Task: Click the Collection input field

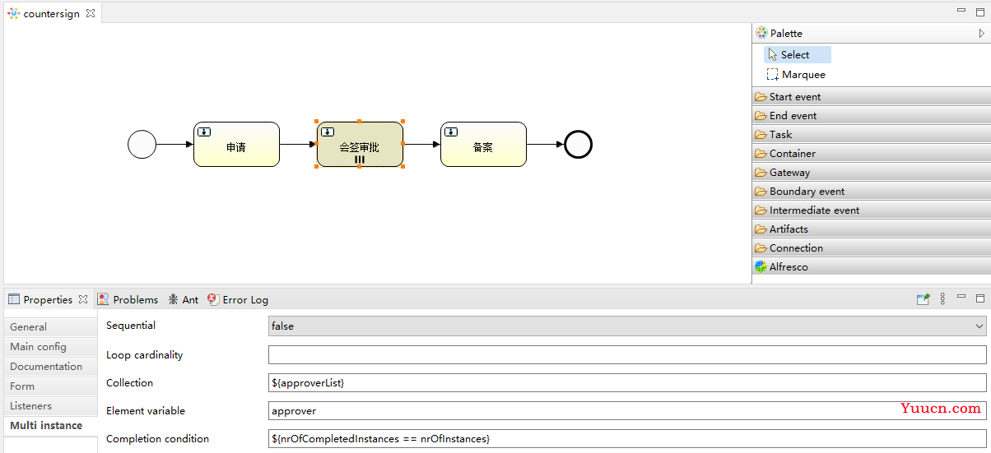Action: pos(627,382)
